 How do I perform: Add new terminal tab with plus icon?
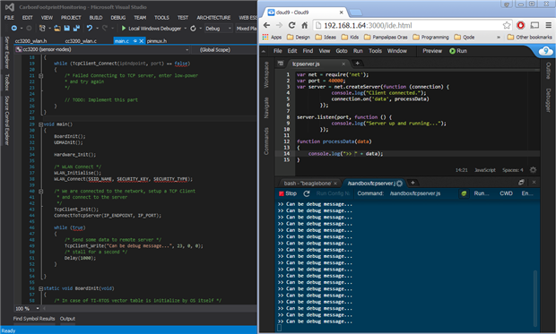pos(413,183)
